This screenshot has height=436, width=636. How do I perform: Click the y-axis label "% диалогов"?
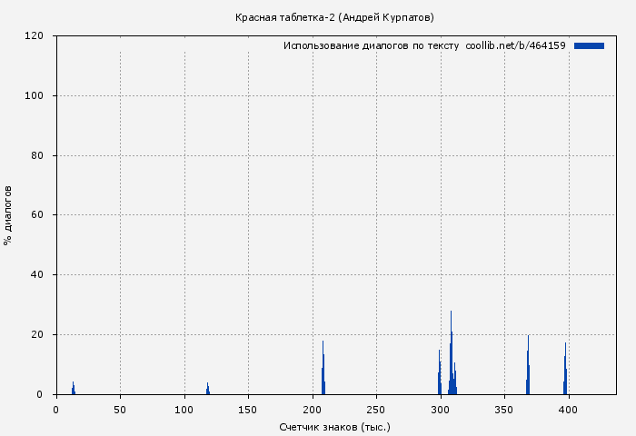pyautogui.click(x=8, y=215)
